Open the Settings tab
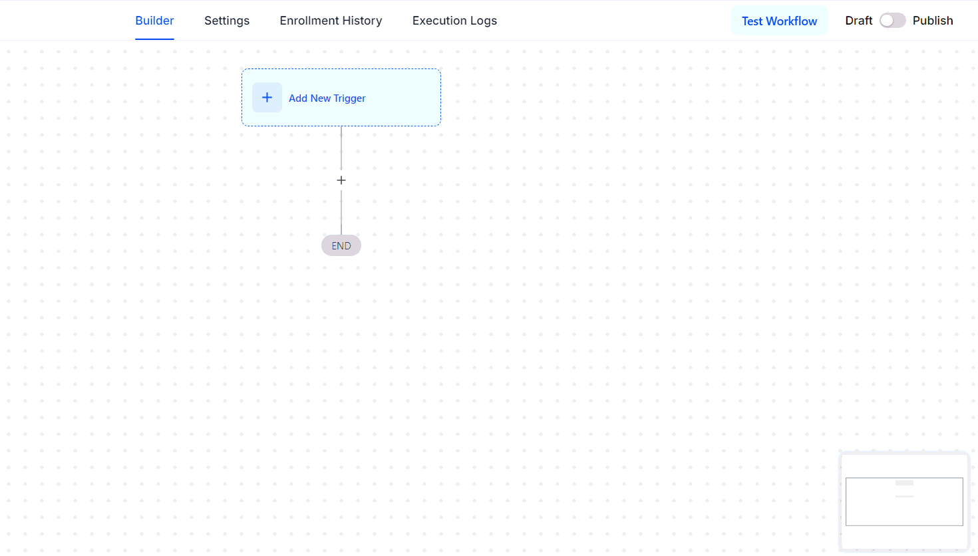This screenshot has width=978, height=556. pyautogui.click(x=227, y=21)
